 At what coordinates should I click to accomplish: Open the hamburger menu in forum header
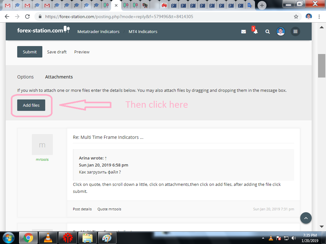pos(295,31)
